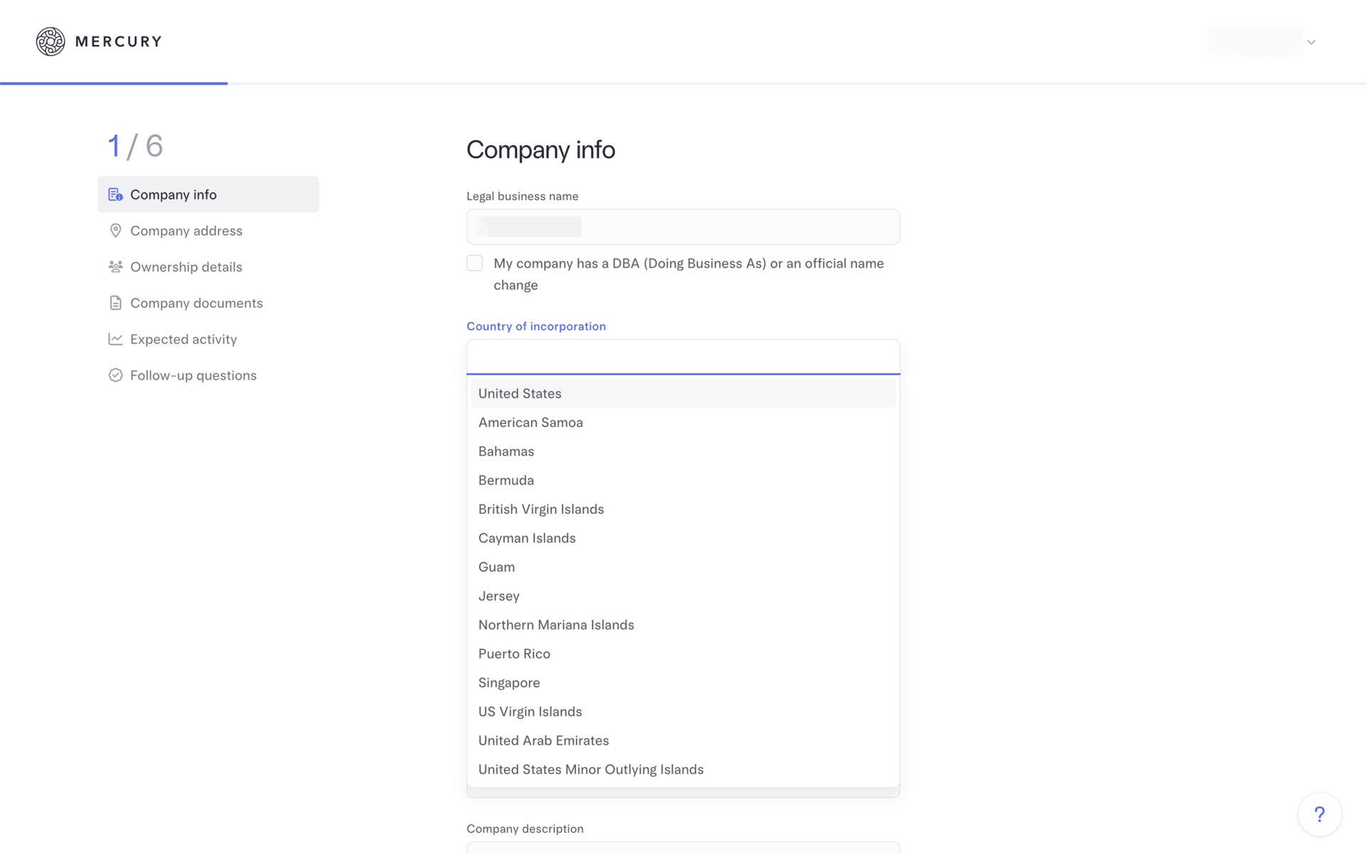Select Northern Mariana Islands
Image resolution: width=1367 pixels, height=854 pixels.
pyautogui.click(x=683, y=625)
